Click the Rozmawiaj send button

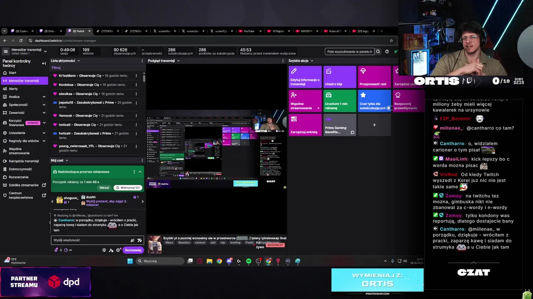coord(133,250)
